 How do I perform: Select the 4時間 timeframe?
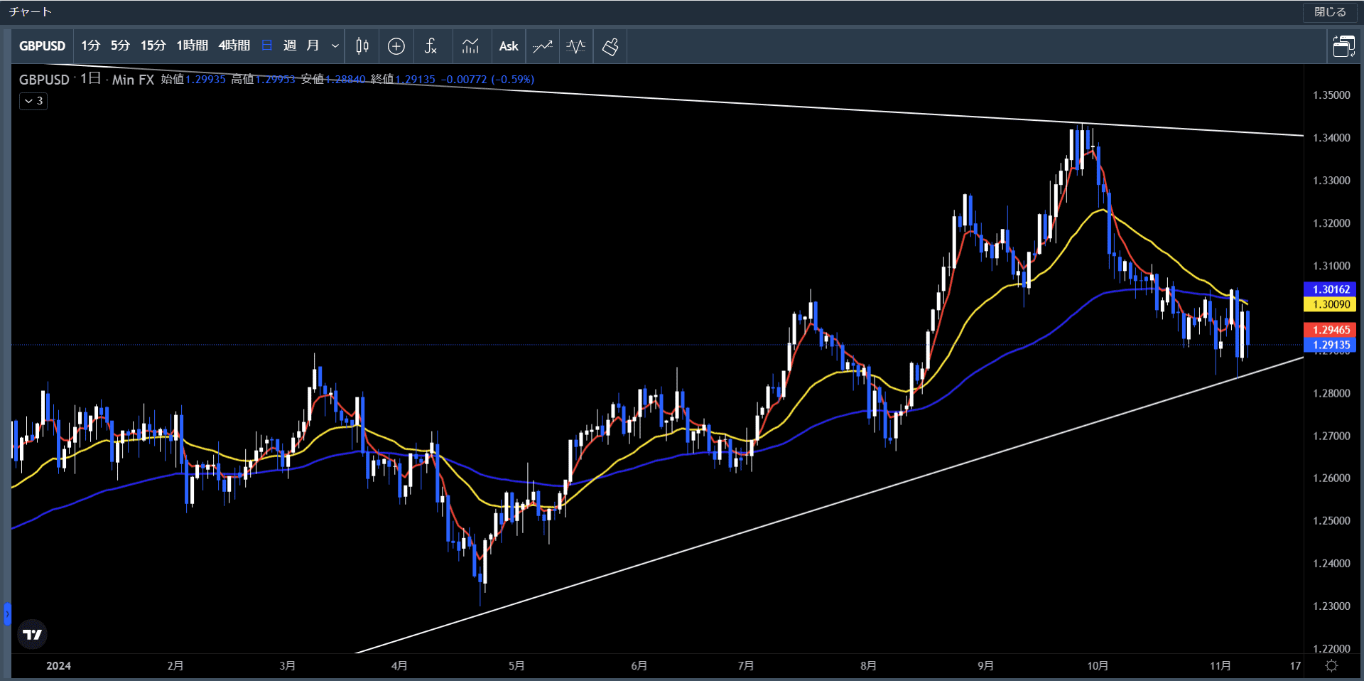coord(234,46)
